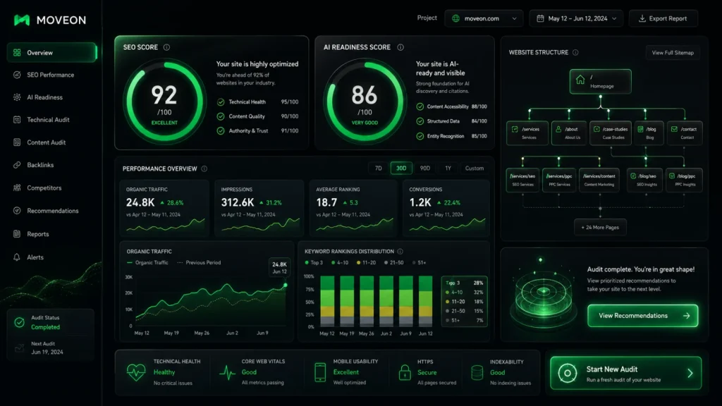Expand the + 24 More Pages node
This screenshot has width=722, height=406.
600,228
